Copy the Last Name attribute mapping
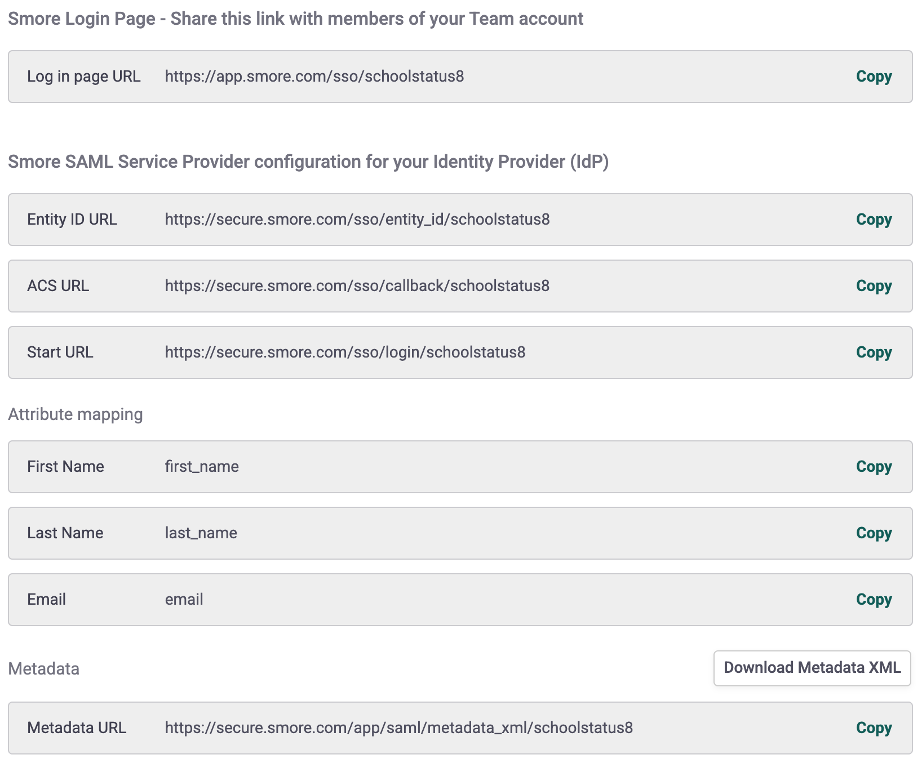This screenshot has height=768, width=922. 874,533
